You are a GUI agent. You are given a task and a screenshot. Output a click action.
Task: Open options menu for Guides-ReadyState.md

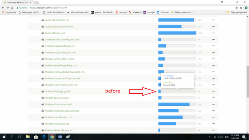tap(213, 20)
